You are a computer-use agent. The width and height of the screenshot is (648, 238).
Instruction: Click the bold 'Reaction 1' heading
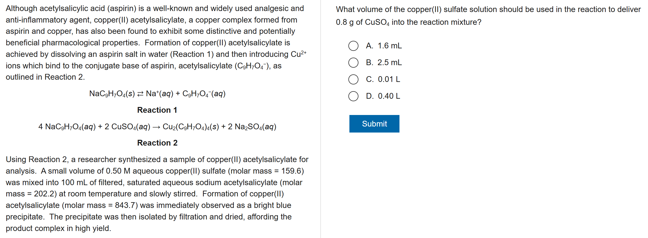(157, 110)
